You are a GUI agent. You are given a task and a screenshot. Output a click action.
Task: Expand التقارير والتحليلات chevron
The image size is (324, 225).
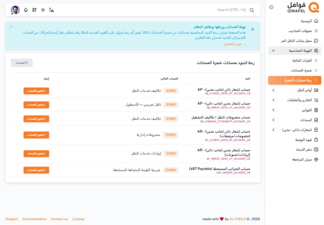[x=273, y=100]
